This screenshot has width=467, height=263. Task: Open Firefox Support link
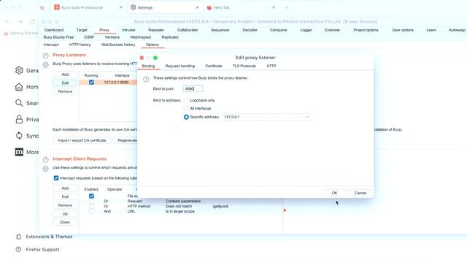pos(42,249)
